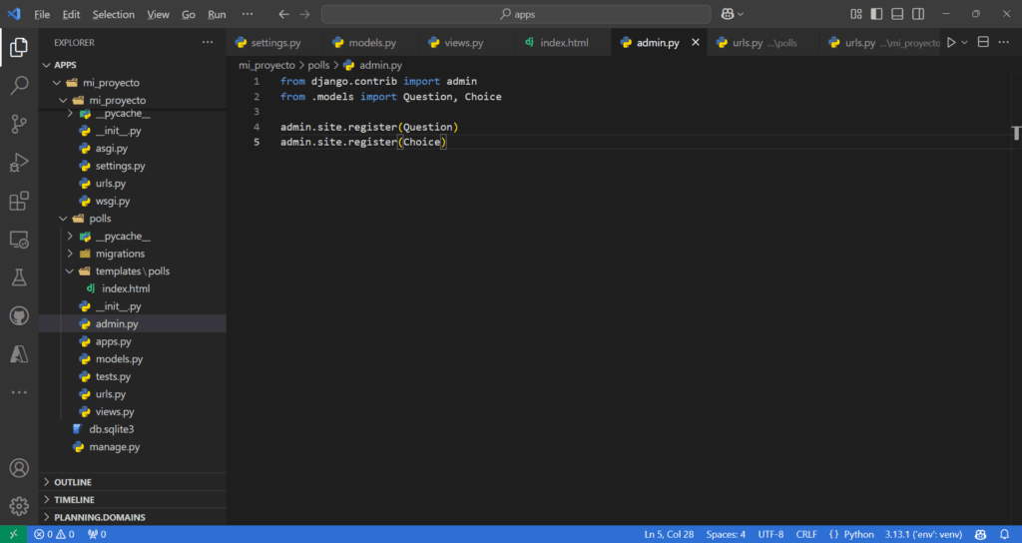Change the UTF-8 encoding
The width and height of the screenshot is (1022, 543).
click(x=770, y=535)
